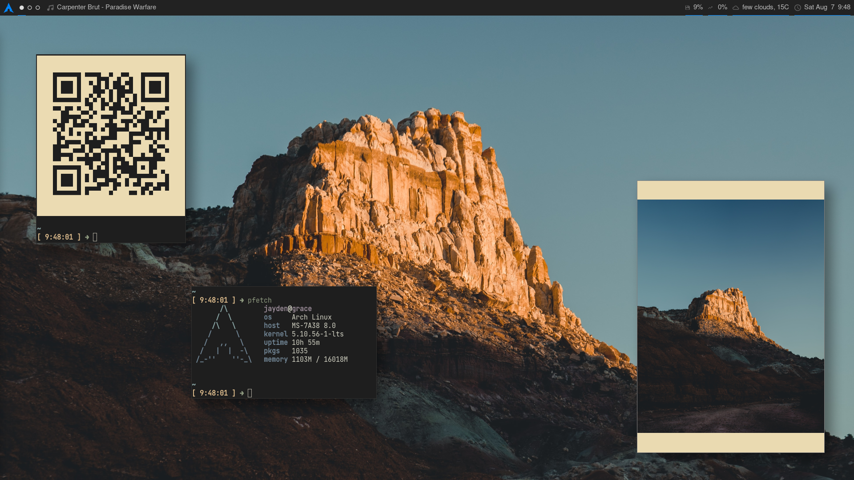
Task: Click the music note icon in the bar
Action: (50, 8)
